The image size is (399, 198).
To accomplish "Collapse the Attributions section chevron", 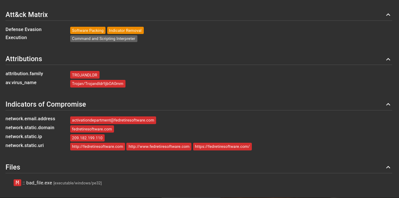I will [x=388, y=59].
